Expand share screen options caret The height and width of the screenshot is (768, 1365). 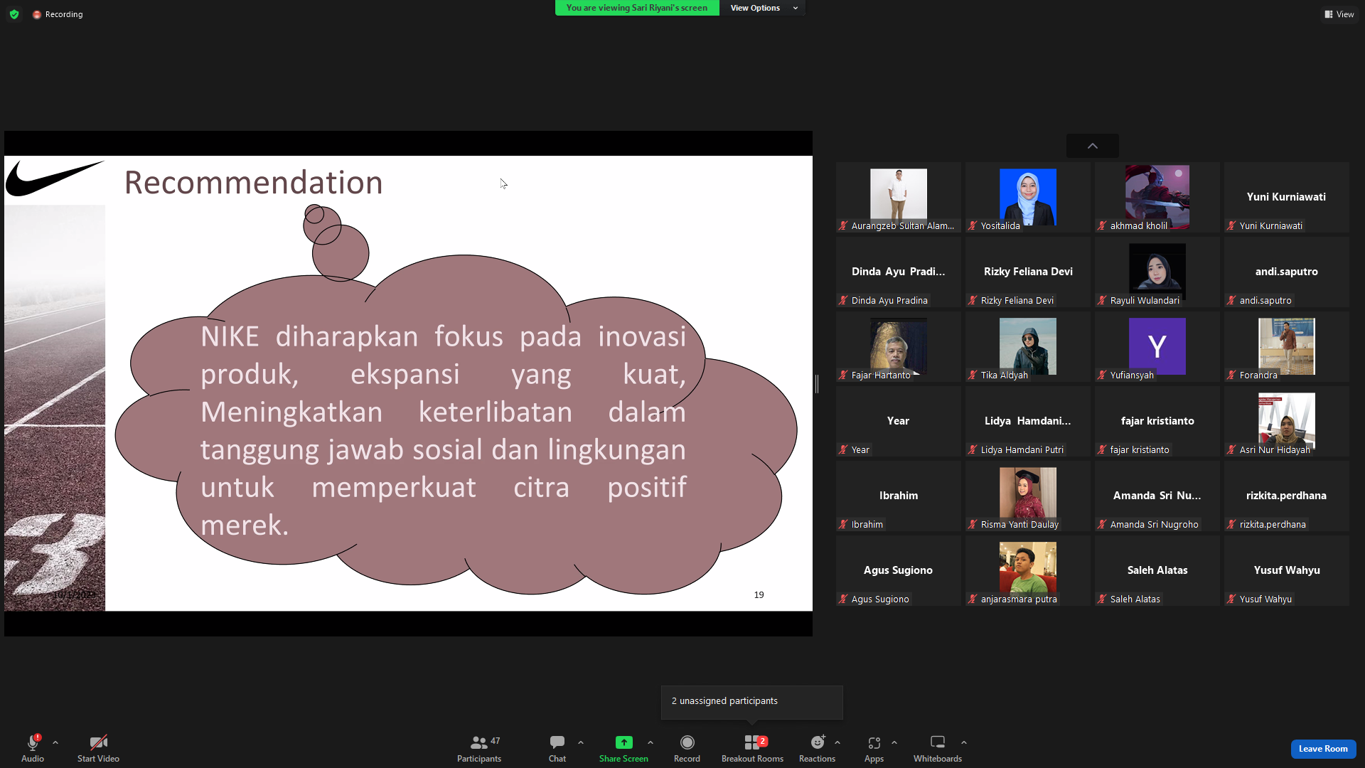coord(651,742)
